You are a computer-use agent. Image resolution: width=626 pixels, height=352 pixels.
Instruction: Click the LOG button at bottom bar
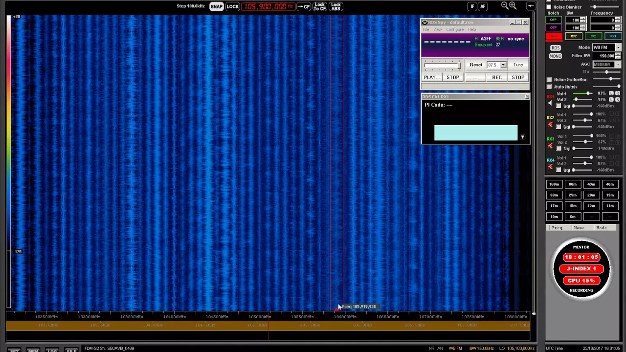[52, 350]
